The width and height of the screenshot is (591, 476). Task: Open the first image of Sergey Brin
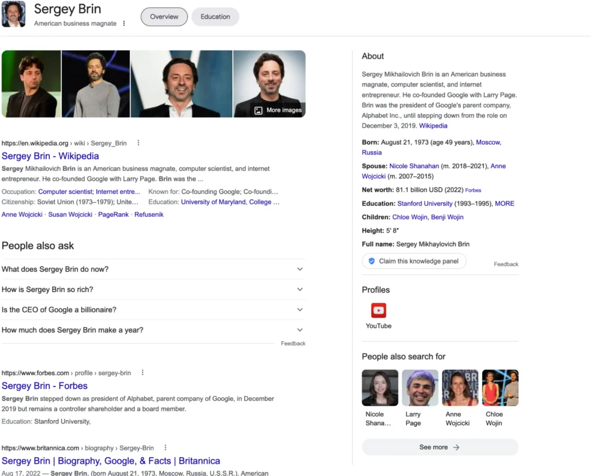[31, 84]
